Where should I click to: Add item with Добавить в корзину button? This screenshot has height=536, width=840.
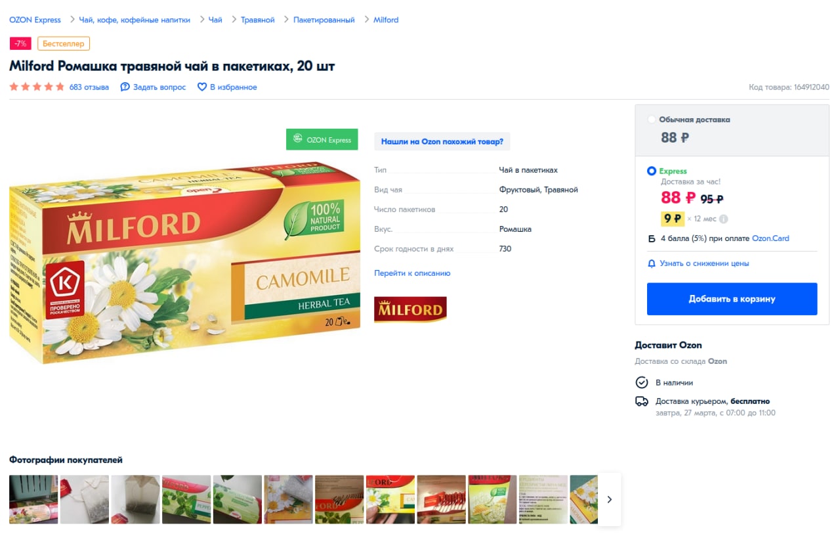click(x=732, y=299)
